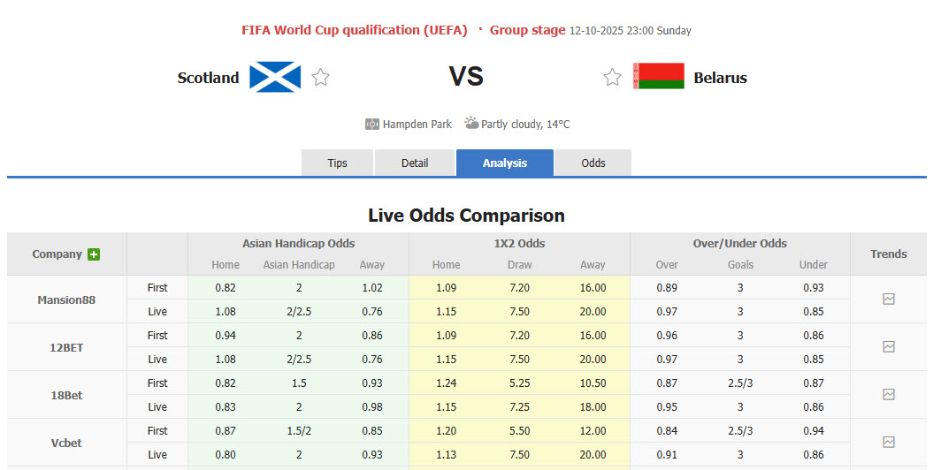Open Mansion88 trends chart icon
The image size is (933, 470).
(x=889, y=299)
